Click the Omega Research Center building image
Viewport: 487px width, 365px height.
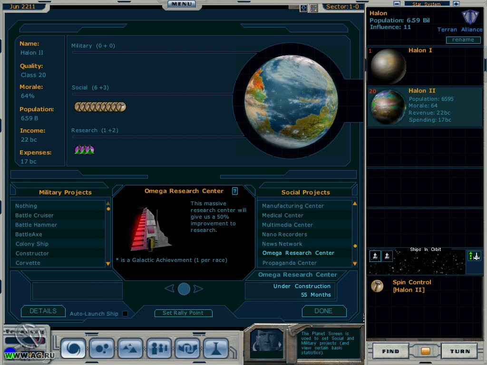click(x=150, y=230)
